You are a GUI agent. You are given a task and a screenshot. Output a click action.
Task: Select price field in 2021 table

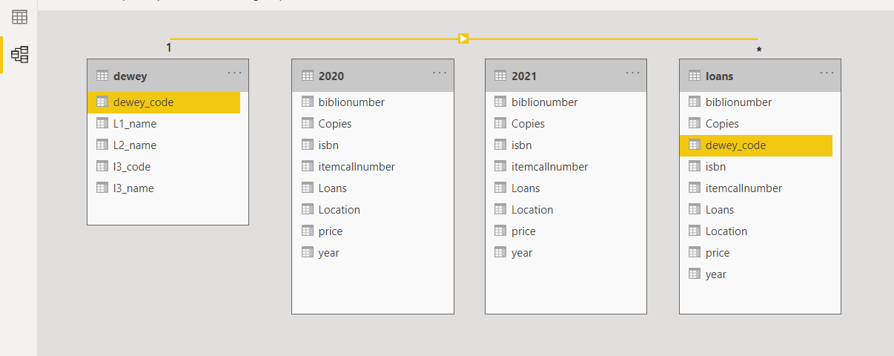pos(523,231)
